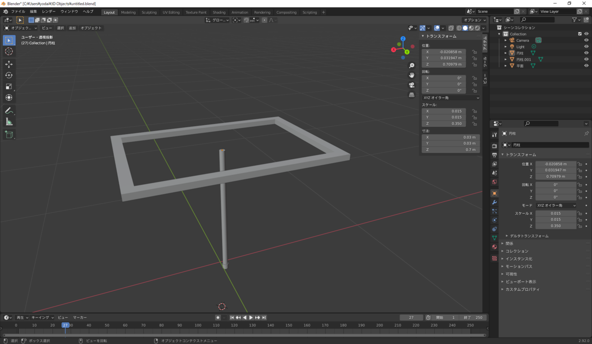Toggle the location X lock in sidebar
592x344 pixels.
(475, 52)
